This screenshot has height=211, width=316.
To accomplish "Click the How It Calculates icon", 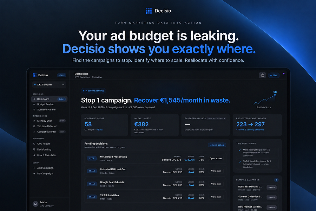I will tap(34, 155).
